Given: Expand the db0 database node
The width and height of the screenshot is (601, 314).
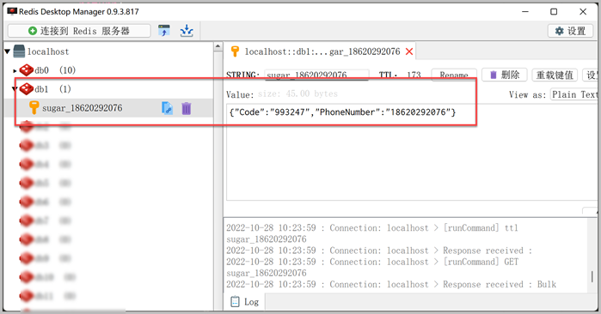Looking at the screenshot, I should click(x=15, y=70).
